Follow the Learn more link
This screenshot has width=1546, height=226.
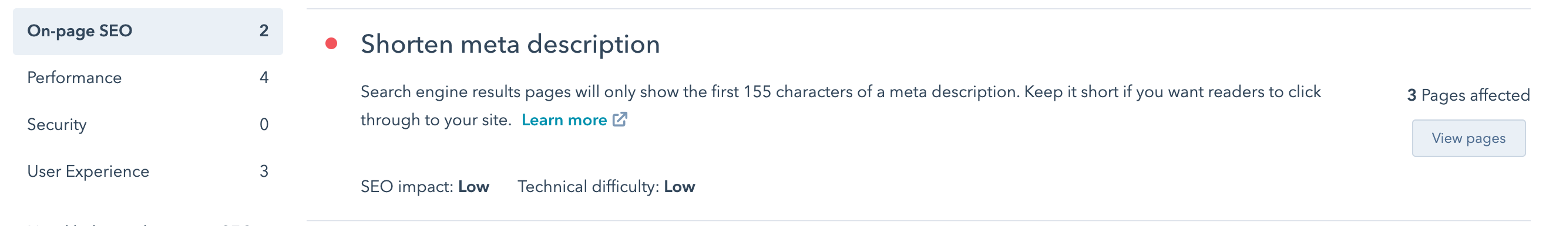tap(564, 120)
